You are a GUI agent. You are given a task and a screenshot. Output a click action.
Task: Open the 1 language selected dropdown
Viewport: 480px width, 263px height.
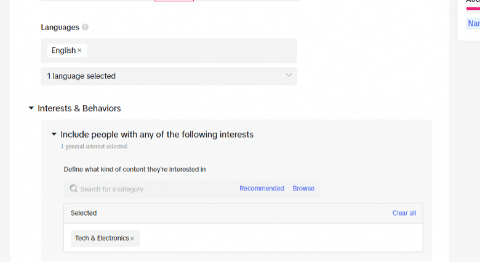169,76
